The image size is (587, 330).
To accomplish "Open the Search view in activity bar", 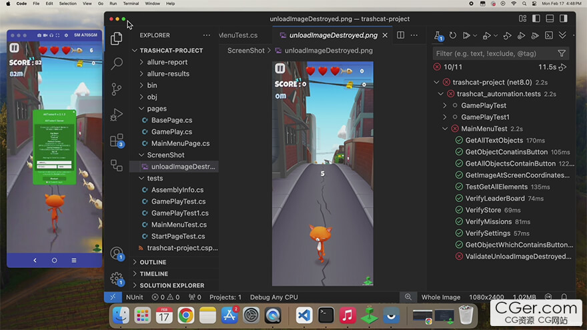I will click(117, 63).
